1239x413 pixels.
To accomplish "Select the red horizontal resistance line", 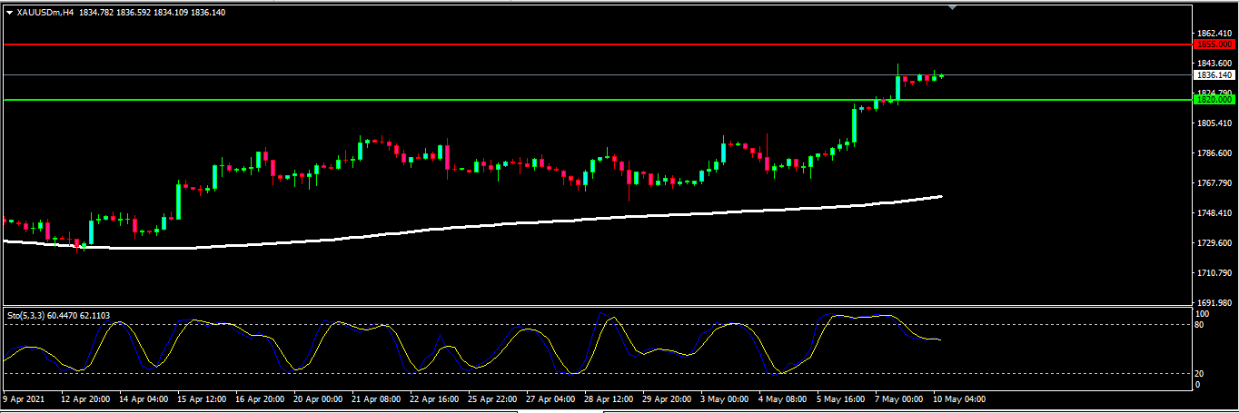I will click(545, 44).
